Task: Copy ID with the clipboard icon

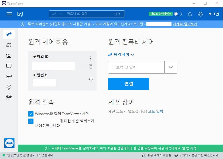Action: point(91,66)
